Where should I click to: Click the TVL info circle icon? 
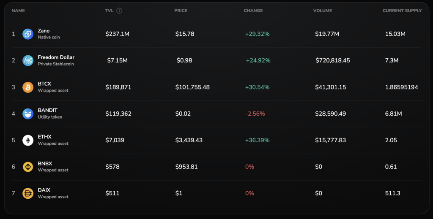coord(119,11)
